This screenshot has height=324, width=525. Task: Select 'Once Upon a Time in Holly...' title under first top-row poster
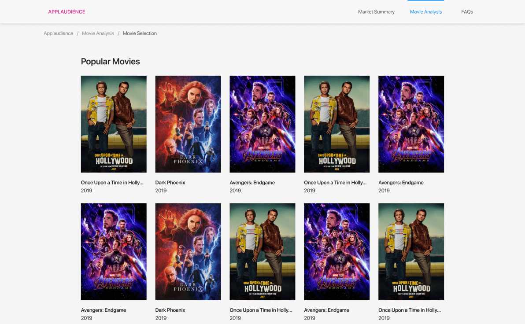(112, 182)
